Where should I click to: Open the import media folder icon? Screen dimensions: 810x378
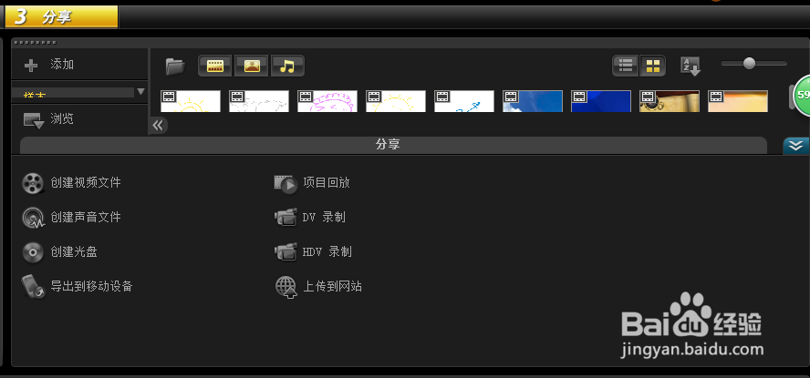coord(176,66)
